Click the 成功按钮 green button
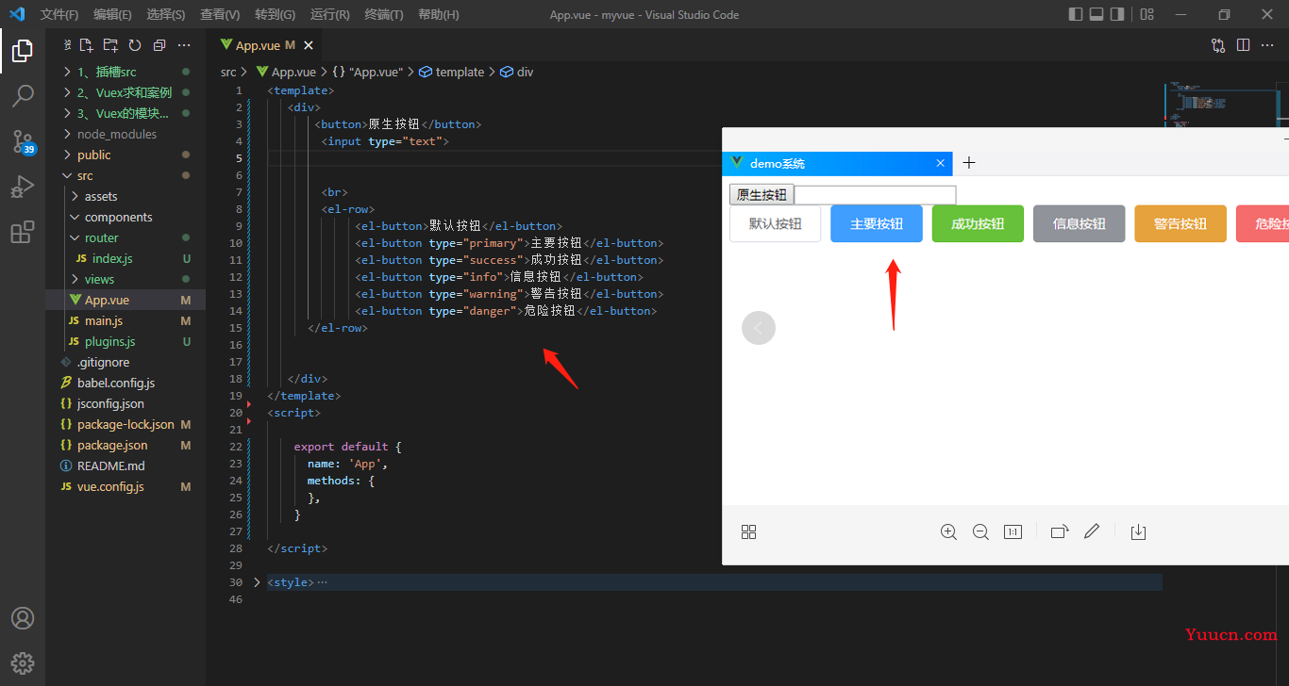This screenshot has height=686, width=1289. pyautogui.click(x=978, y=224)
